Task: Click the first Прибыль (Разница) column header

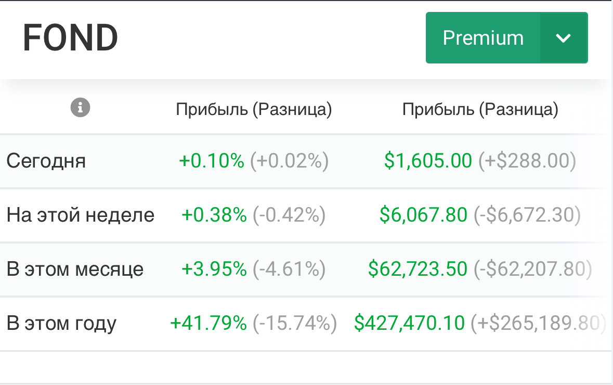Action: click(x=254, y=109)
